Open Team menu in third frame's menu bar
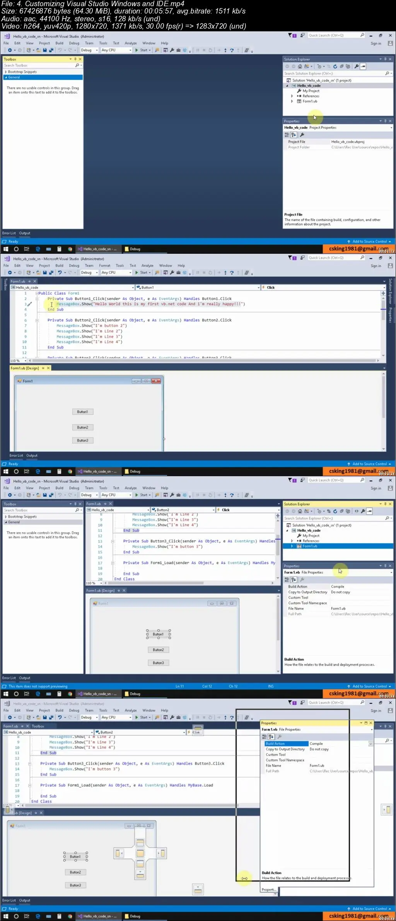 pos(89,488)
